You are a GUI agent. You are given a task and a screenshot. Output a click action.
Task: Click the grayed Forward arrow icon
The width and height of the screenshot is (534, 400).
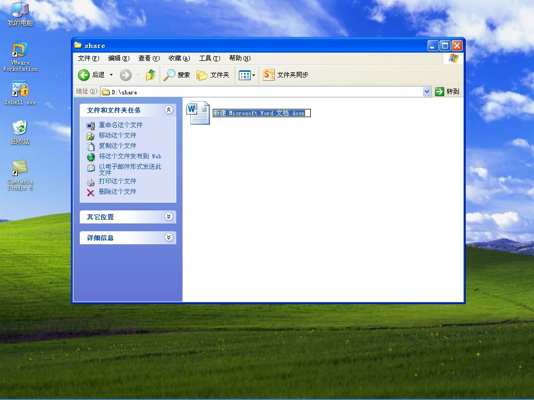[x=126, y=75]
